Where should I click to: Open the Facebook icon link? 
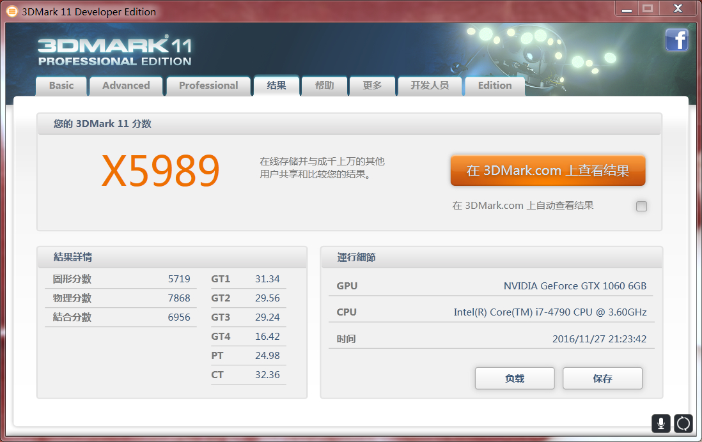[x=676, y=40]
